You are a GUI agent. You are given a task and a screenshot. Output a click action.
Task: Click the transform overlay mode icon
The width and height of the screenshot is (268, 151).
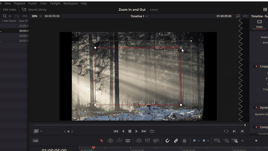(36, 131)
